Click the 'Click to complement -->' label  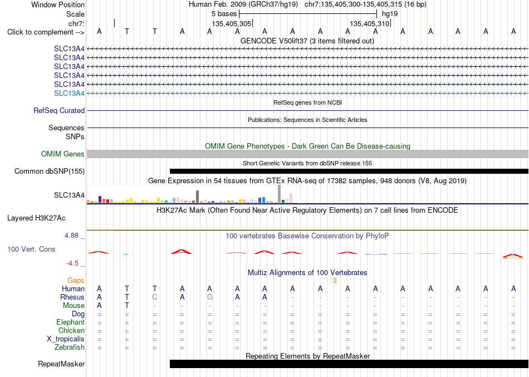pos(46,32)
